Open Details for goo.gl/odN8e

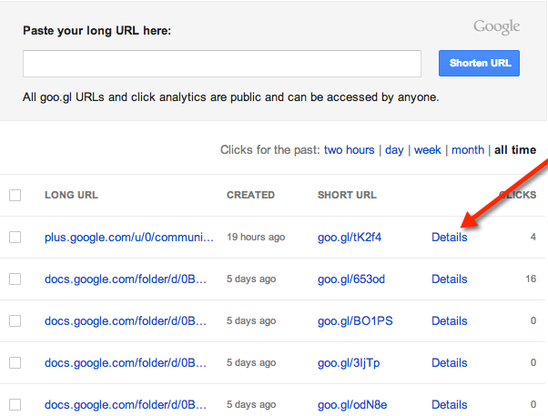coord(450,405)
